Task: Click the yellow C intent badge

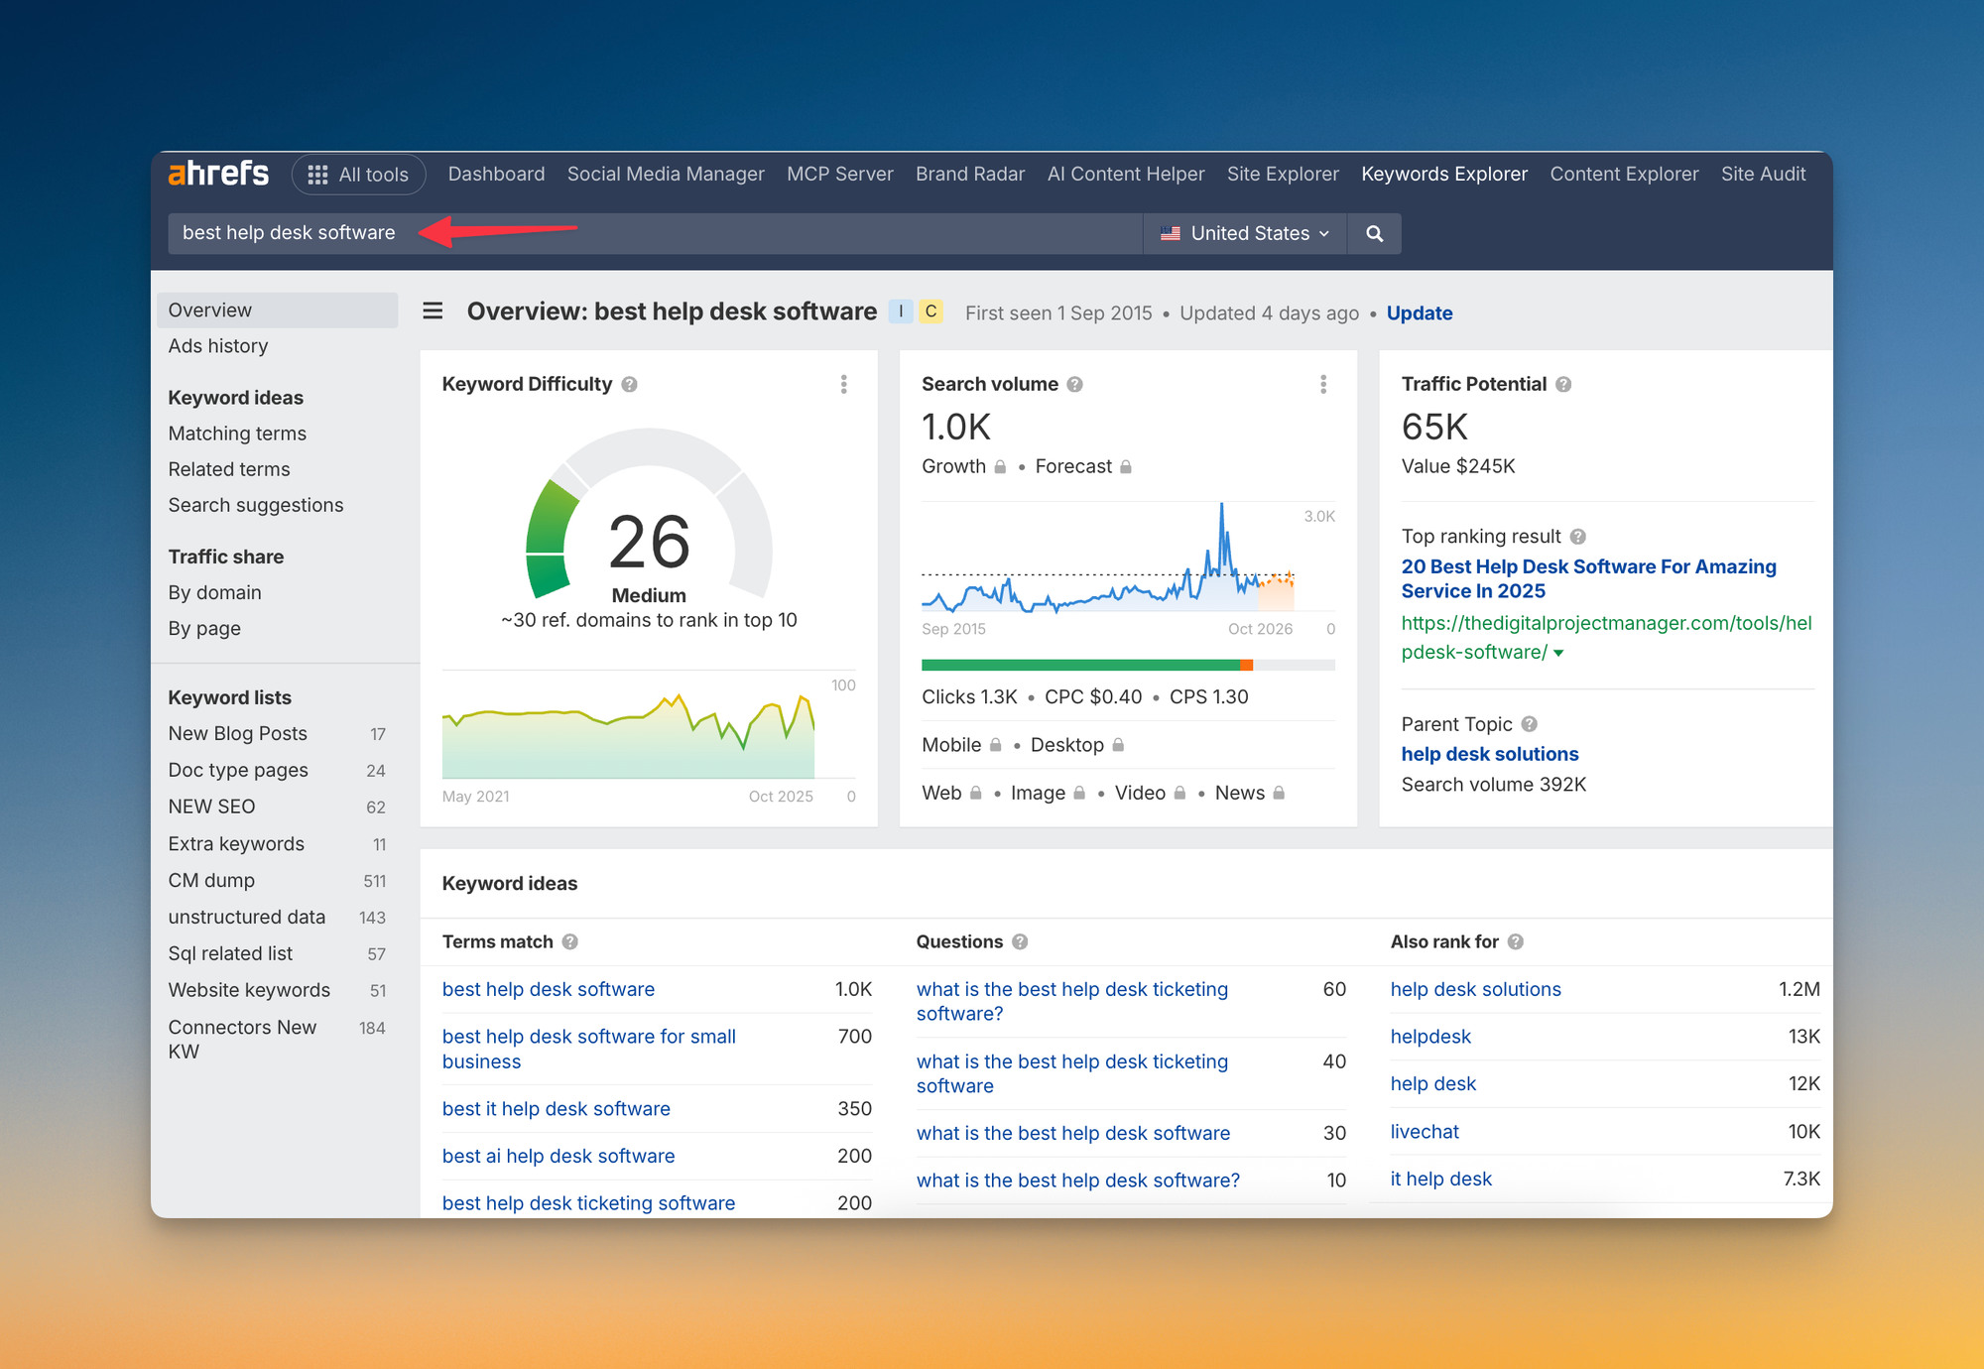Action: (930, 311)
